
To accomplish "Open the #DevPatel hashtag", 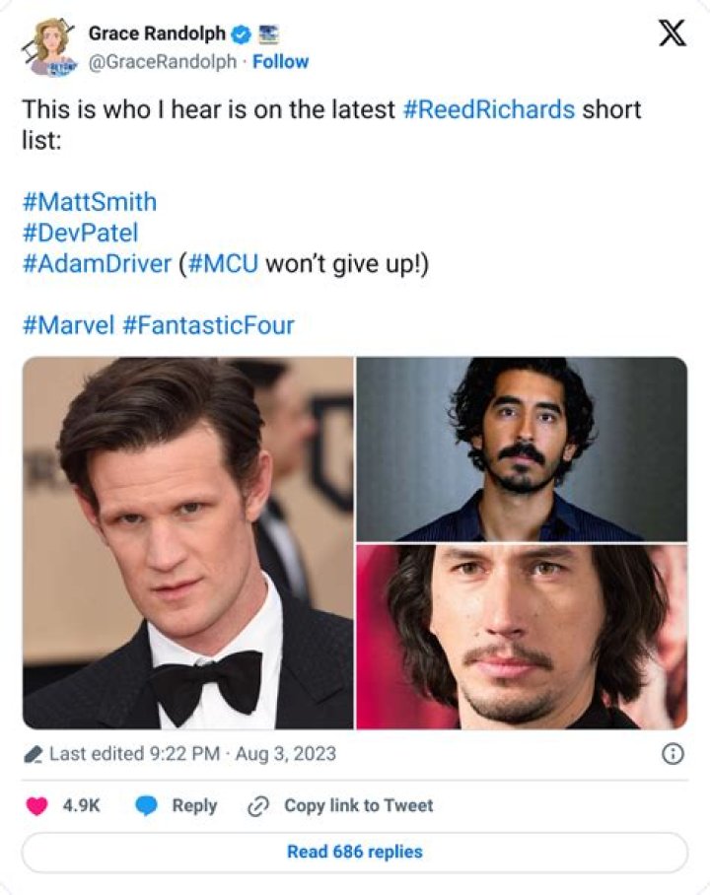I will [80, 234].
